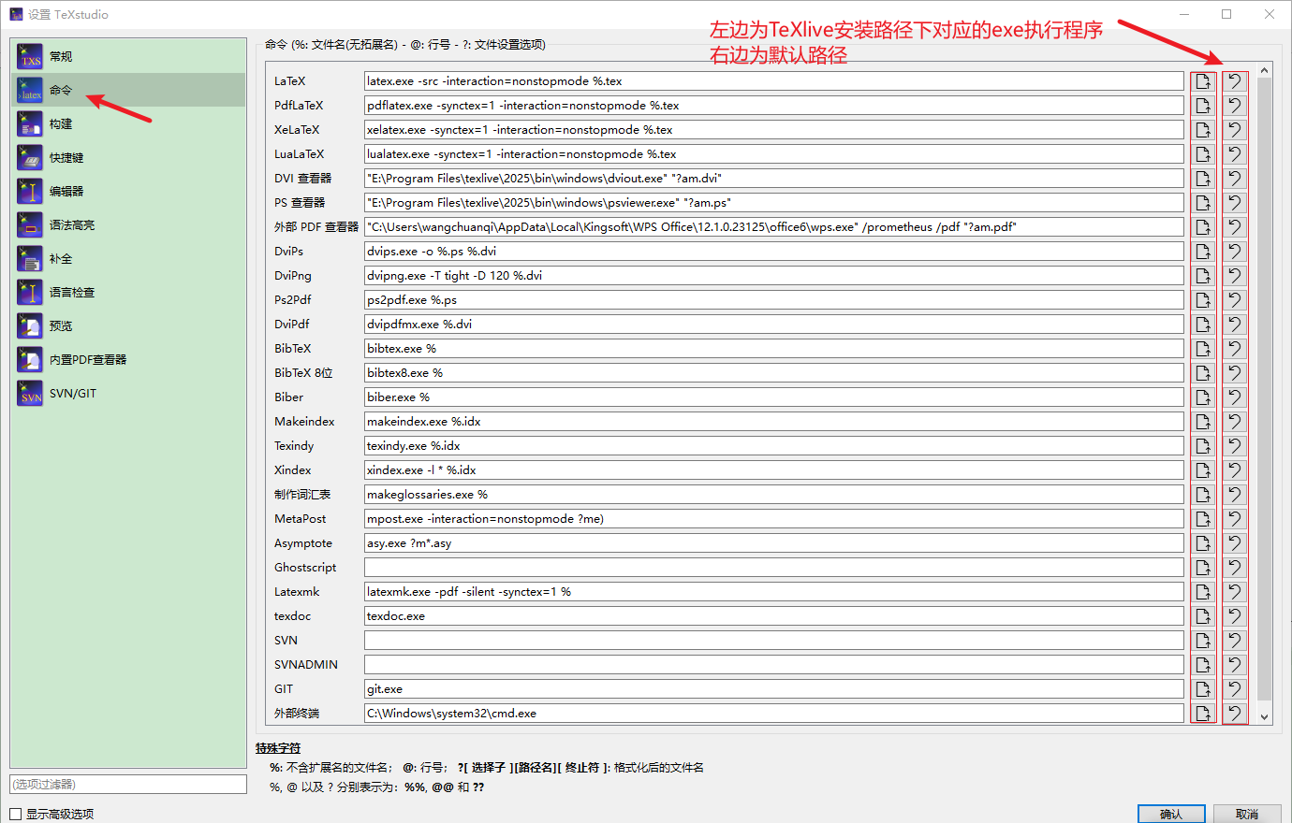Browse executable for Latexmk command
This screenshot has width=1292, height=823.
[1203, 591]
